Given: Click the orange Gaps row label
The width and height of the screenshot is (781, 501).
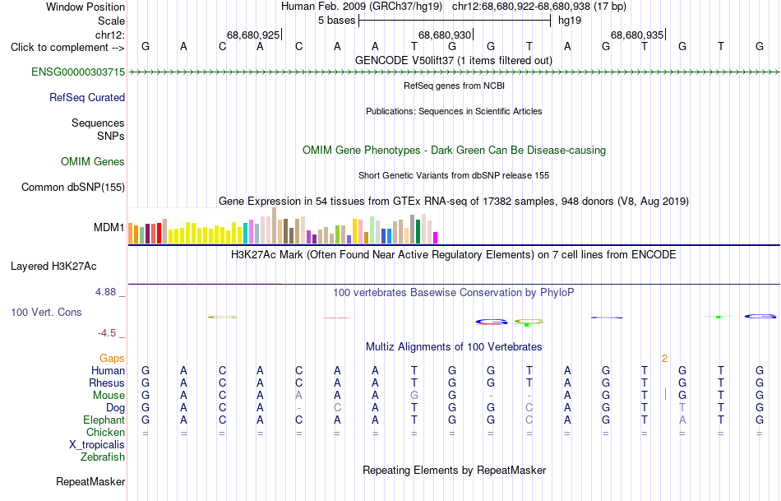Looking at the screenshot, I should pyautogui.click(x=112, y=358).
